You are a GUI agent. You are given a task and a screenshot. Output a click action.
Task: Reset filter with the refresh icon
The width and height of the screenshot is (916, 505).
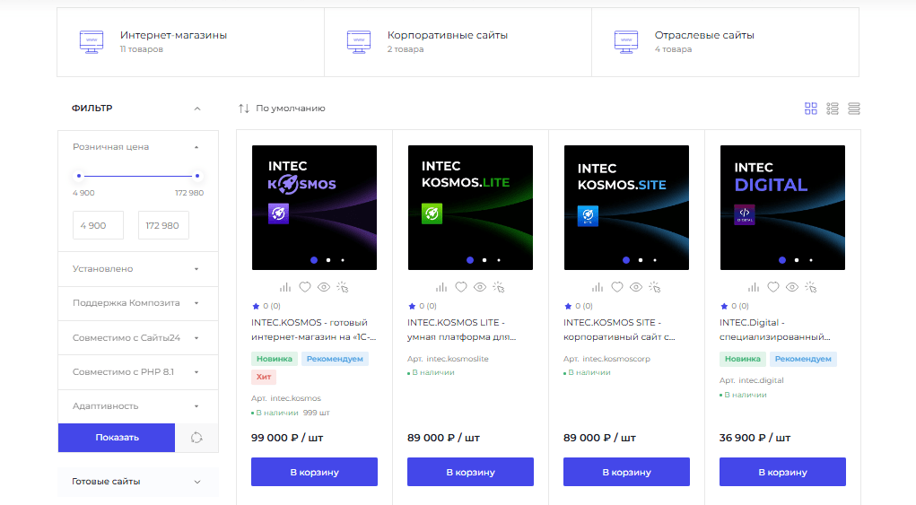coord(196,438)
